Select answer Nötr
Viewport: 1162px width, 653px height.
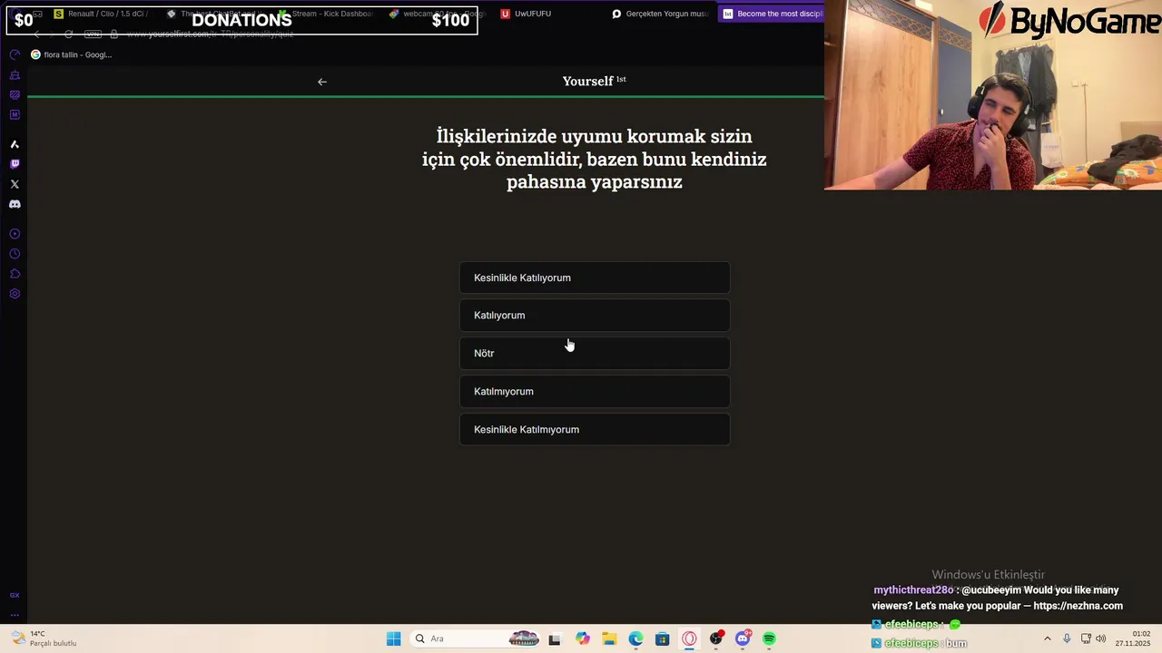coord(595,354)
